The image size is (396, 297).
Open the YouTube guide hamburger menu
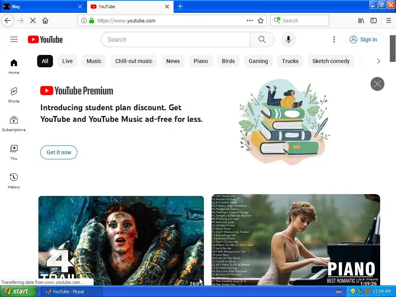pos(14,39)
